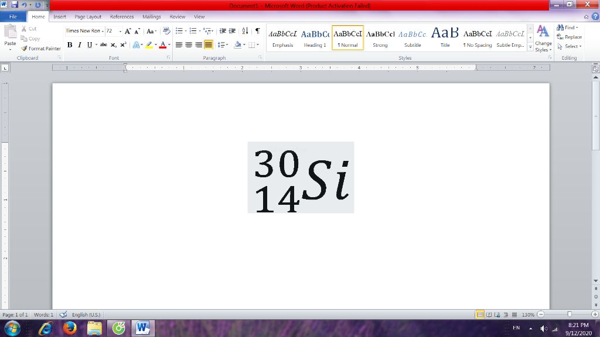
Task: Switch to Draft view
Action: (514, 314)
